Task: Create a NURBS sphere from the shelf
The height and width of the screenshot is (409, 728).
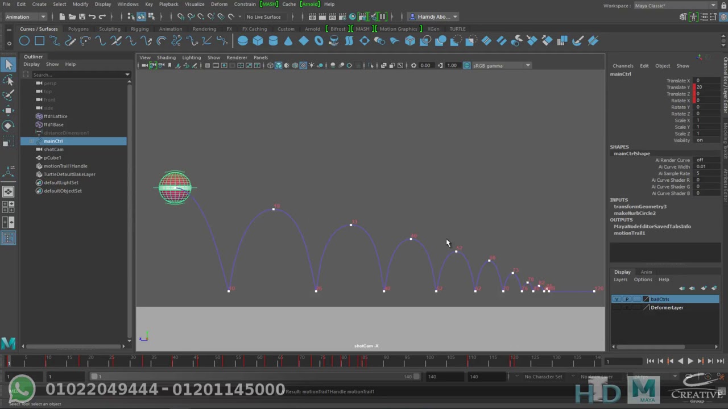Action: [x=242, y=40]
